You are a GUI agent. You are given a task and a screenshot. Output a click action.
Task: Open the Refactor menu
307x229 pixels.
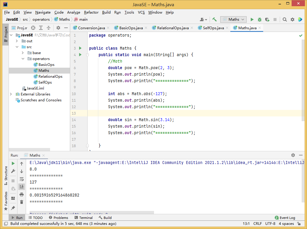click(x=91, y=12)
